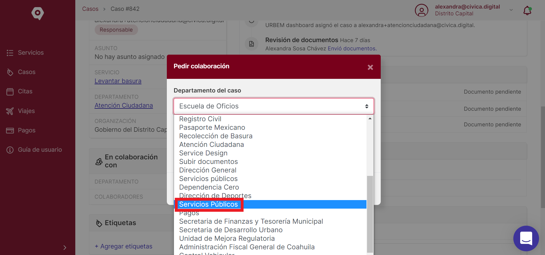Click the Pagos card icon
545x255 pixels.
click(x=10, y=130)
